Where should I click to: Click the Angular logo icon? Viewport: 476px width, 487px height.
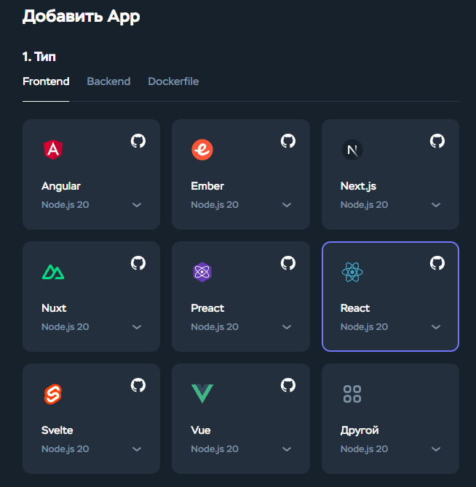point(52,150)
